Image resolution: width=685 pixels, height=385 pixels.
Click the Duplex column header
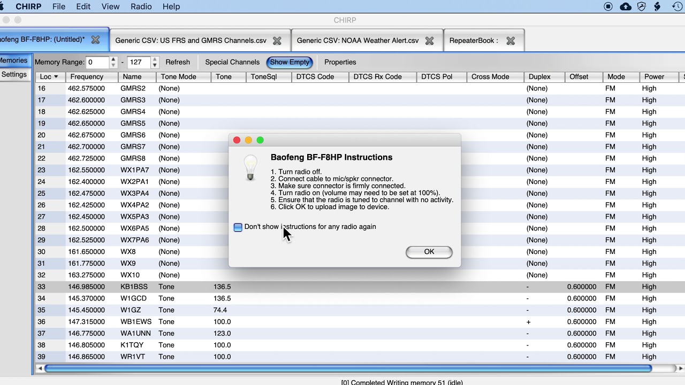pyautogui.click(x=544, y=77)
